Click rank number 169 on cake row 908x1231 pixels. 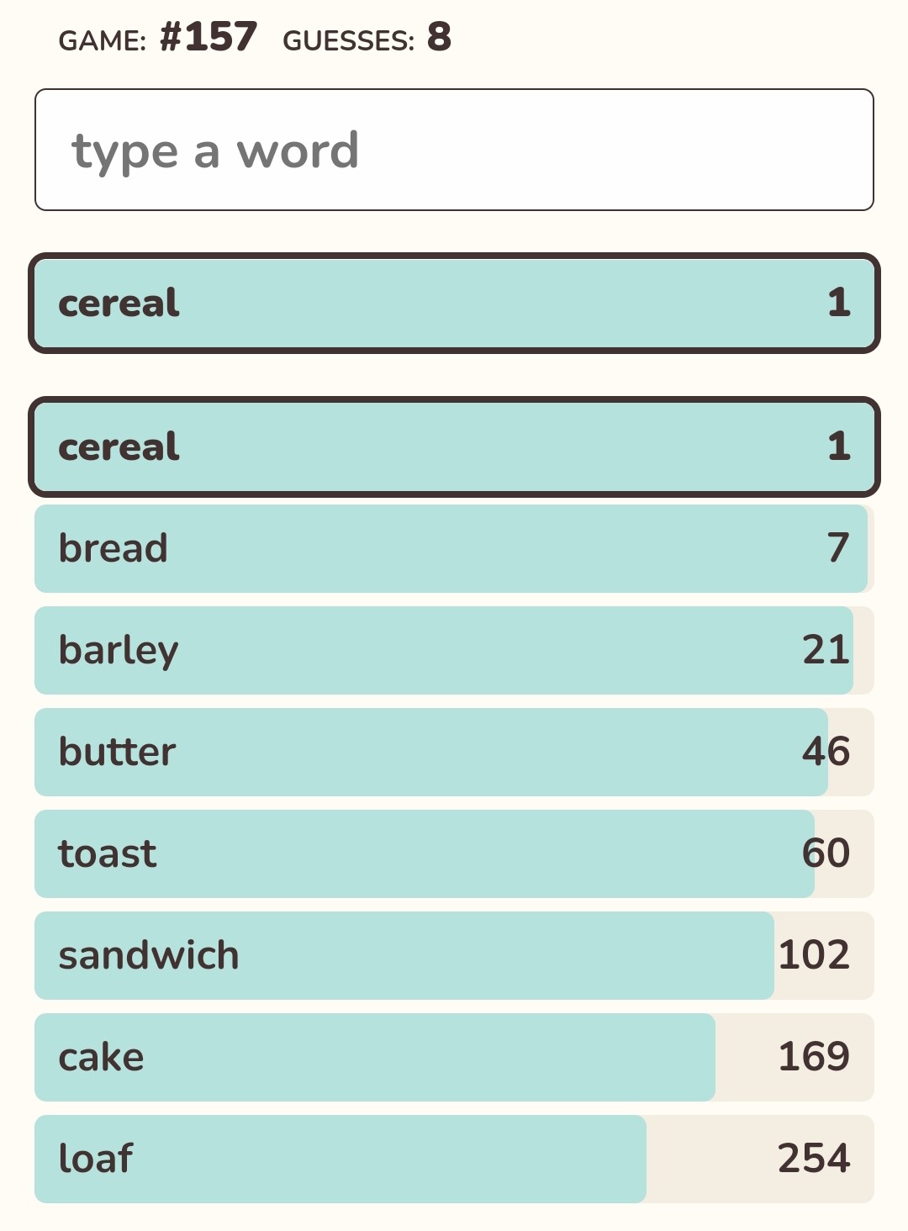[814, 1057]
